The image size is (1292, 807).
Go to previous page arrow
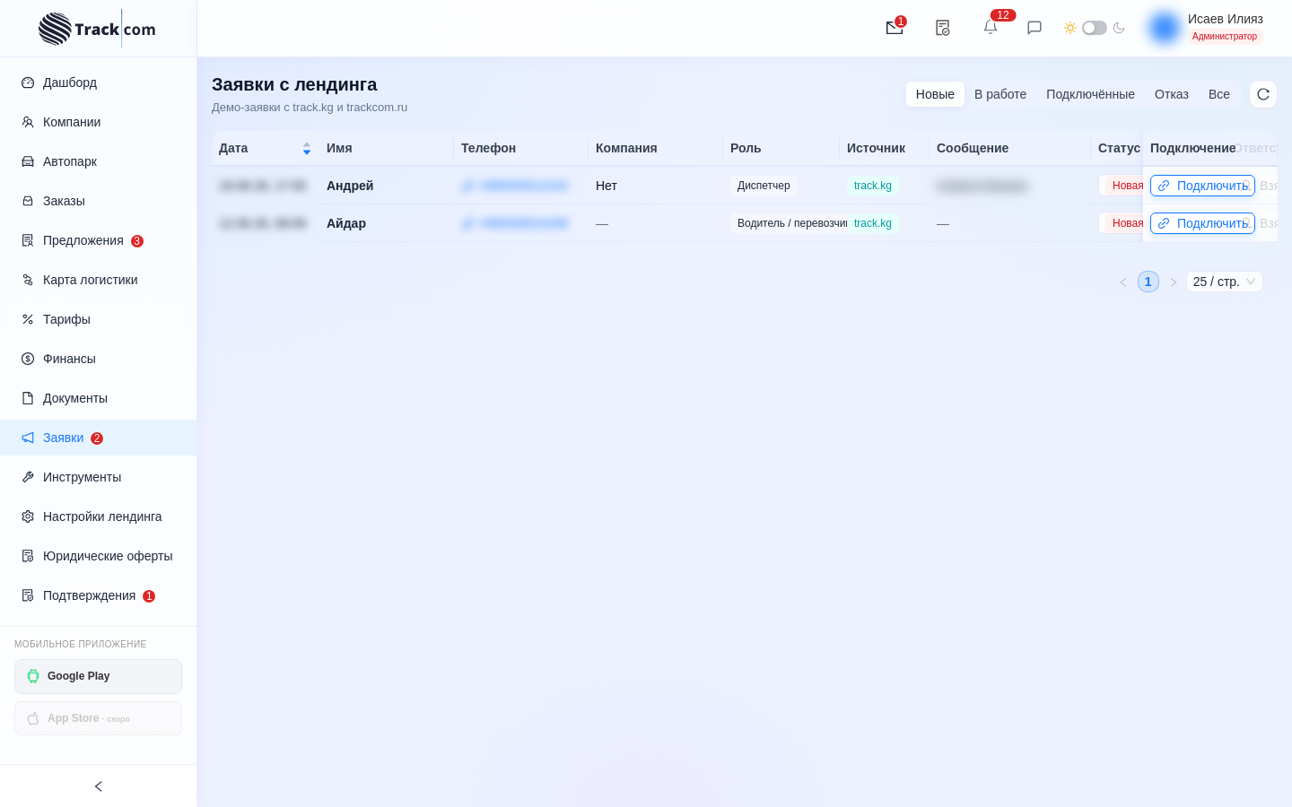(1123, 282)
